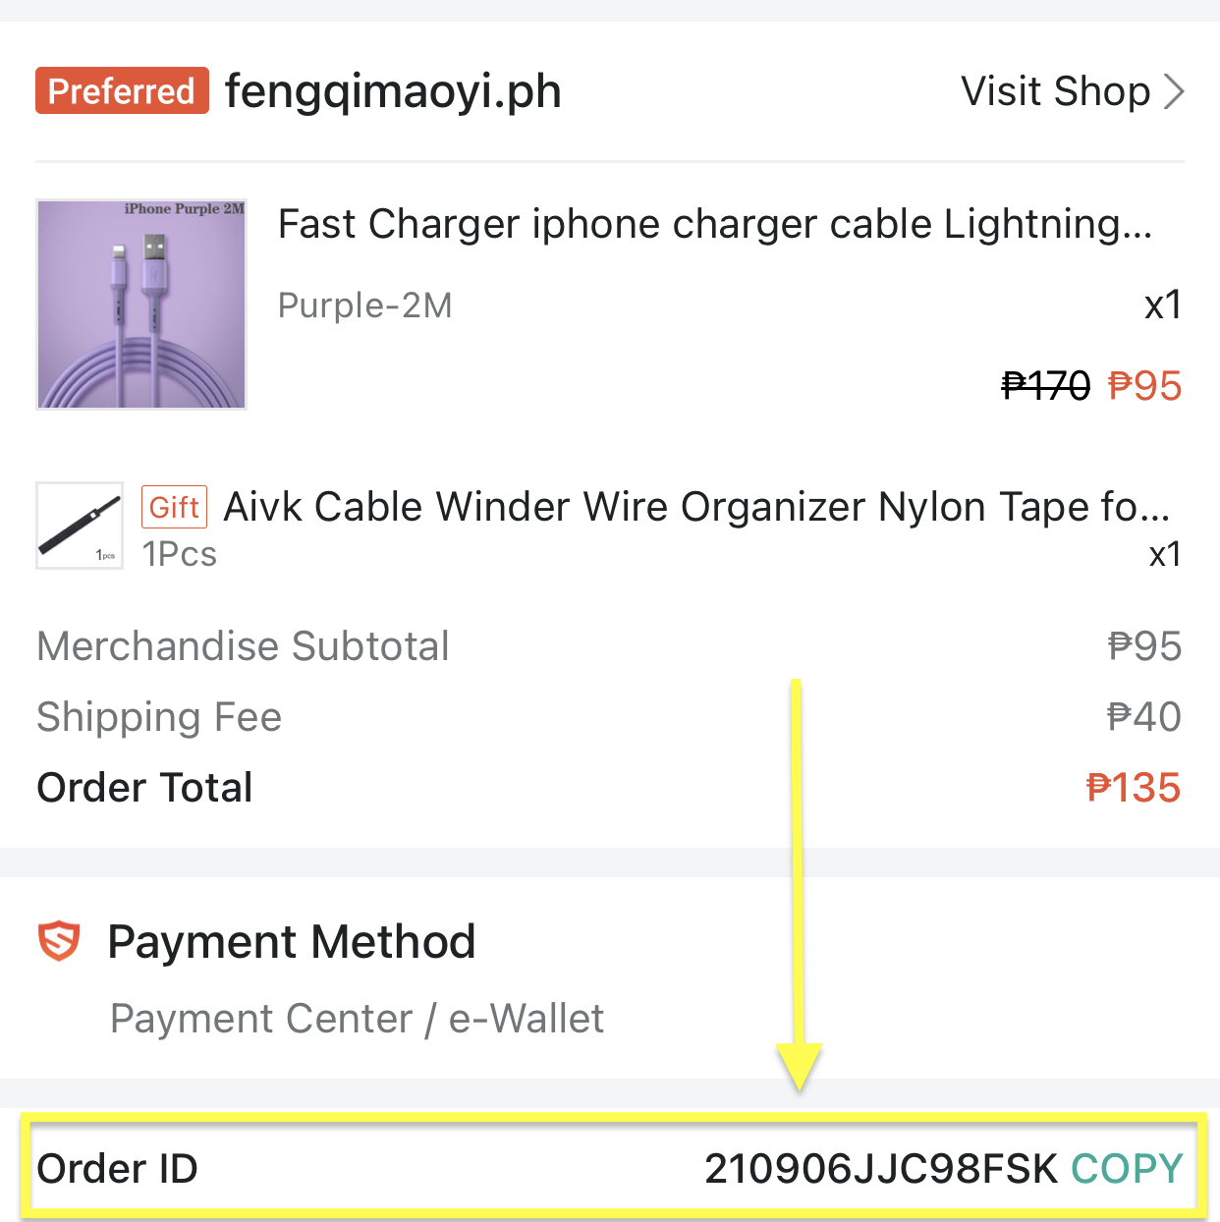Image resolution: width=1220 pixels, height=1222 pixels.
Task: Open the fengqimaoyi.ph shop name
Action: 392,90
